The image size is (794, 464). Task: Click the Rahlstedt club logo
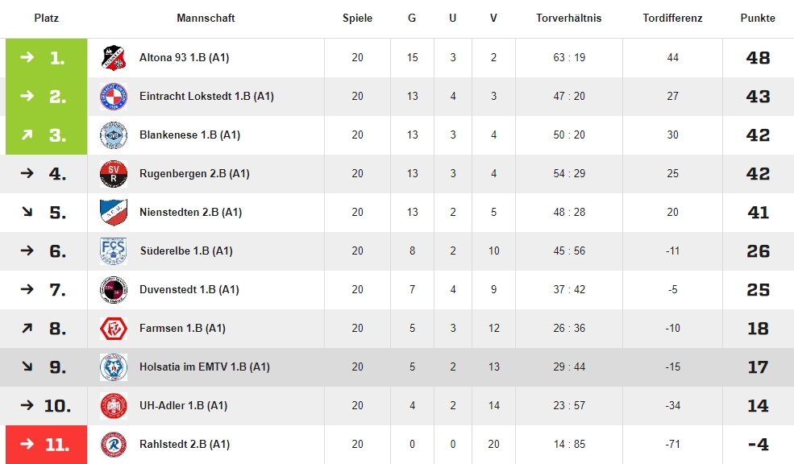(113, 445)
